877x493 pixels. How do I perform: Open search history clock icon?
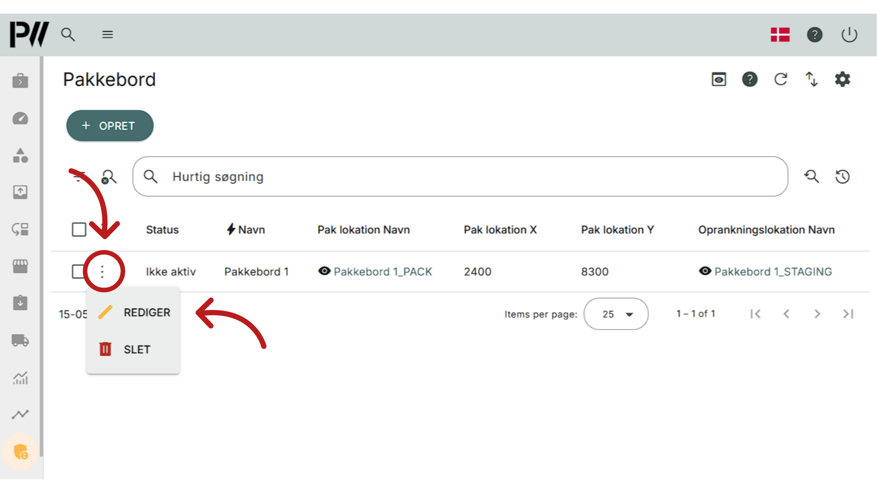[842, 177]
